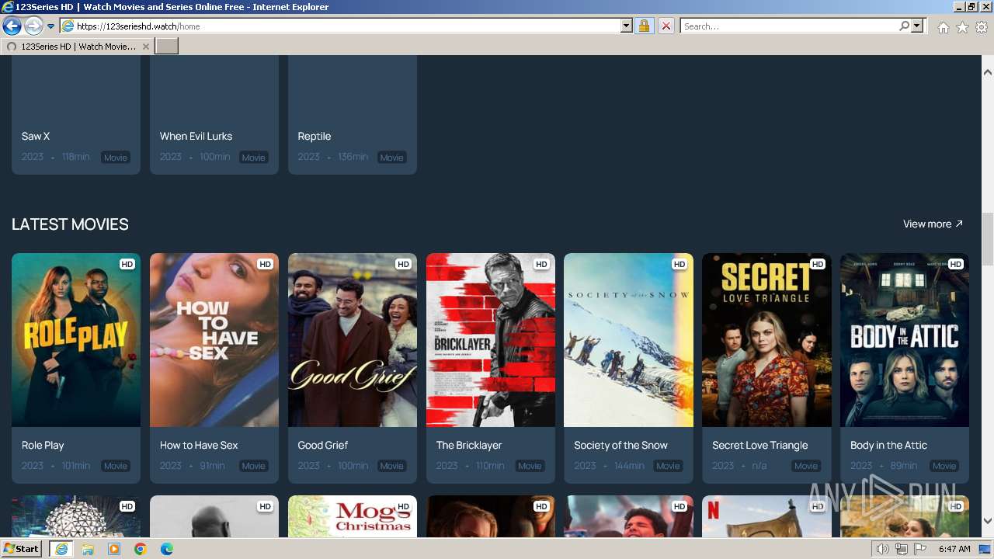Open the Mog's Christmas poster thumbnail
The image size is (994, 559).
(353, 516)
